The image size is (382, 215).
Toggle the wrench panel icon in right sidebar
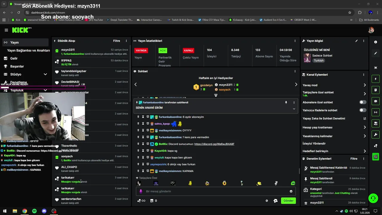tap(375, 134)
